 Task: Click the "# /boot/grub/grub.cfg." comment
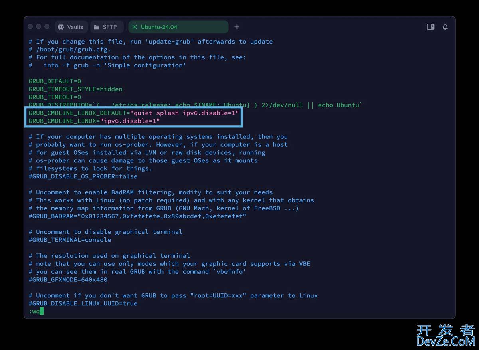click(70, 49)
